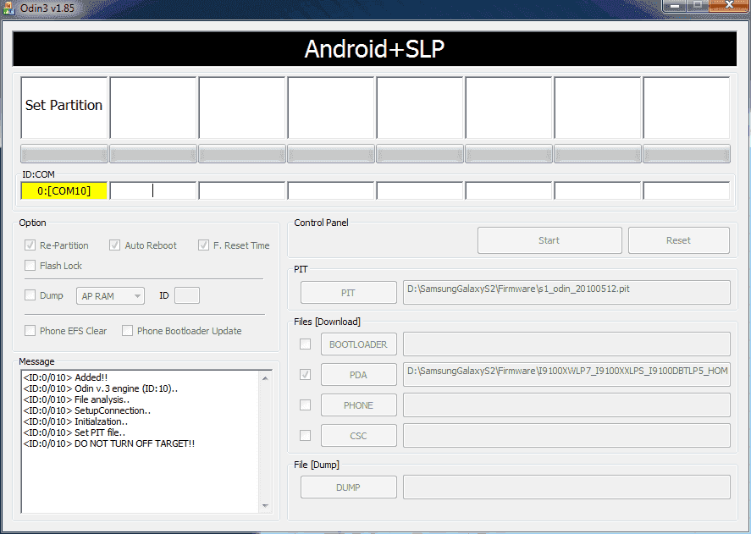
Task: Untick the PDA file checkbox
Action: tap(305, 375)
